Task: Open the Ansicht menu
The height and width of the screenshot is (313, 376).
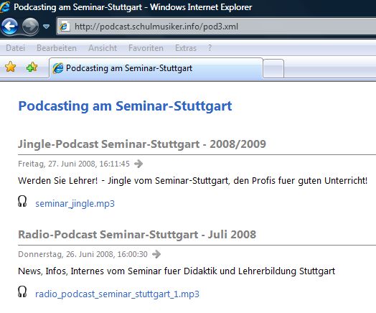Action: coord(103,48)
